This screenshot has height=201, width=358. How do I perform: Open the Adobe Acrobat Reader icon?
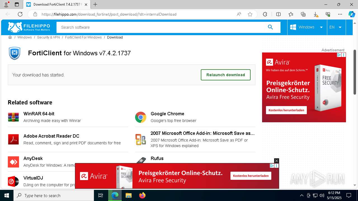click(13, 139)
